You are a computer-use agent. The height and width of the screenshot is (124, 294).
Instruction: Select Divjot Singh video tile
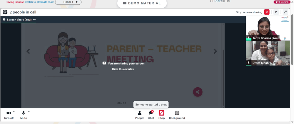[x=268, y=53]
